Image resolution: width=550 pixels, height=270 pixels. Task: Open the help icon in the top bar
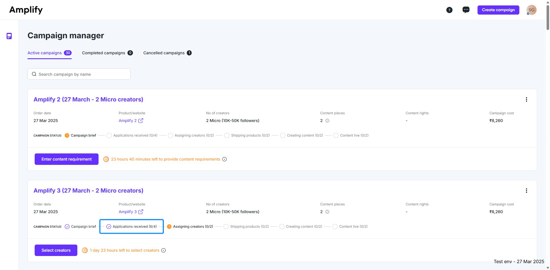tap(449, 10)
